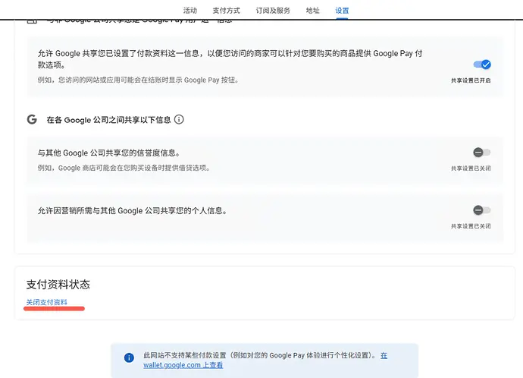Image resolution: width=523 pixels, height=378 pixels.
Task: Switch to the 支付方式 tab
Action: click(x=227, y=11)
